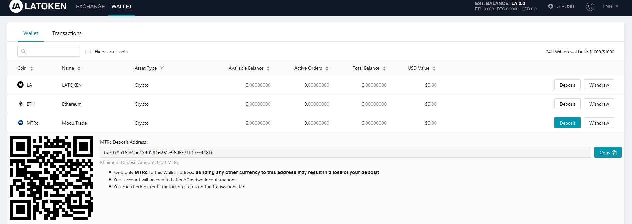
Task: Click the Ethereum name cell
Action: click(72, 104)
